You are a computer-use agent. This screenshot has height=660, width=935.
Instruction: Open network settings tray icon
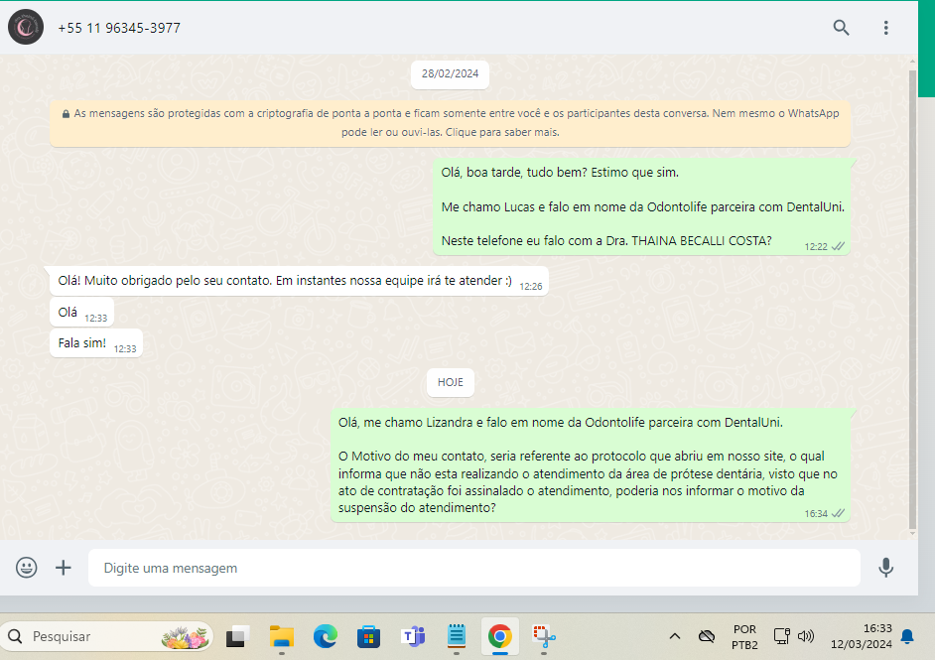(782, 636)
